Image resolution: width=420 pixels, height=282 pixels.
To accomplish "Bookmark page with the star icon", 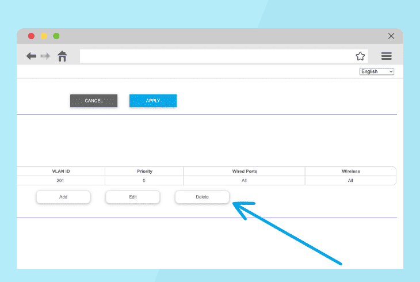I will [x=360, y=56].
